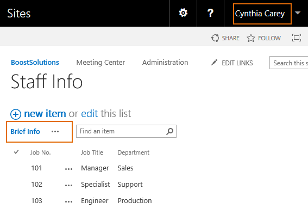Screen dimensions: 308x208
Task: Open the settings gear menu
Action: click(x=183, y=13)
